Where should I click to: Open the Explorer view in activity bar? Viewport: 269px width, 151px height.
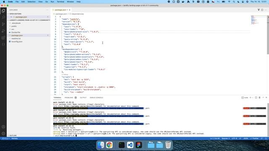[3, 11]
